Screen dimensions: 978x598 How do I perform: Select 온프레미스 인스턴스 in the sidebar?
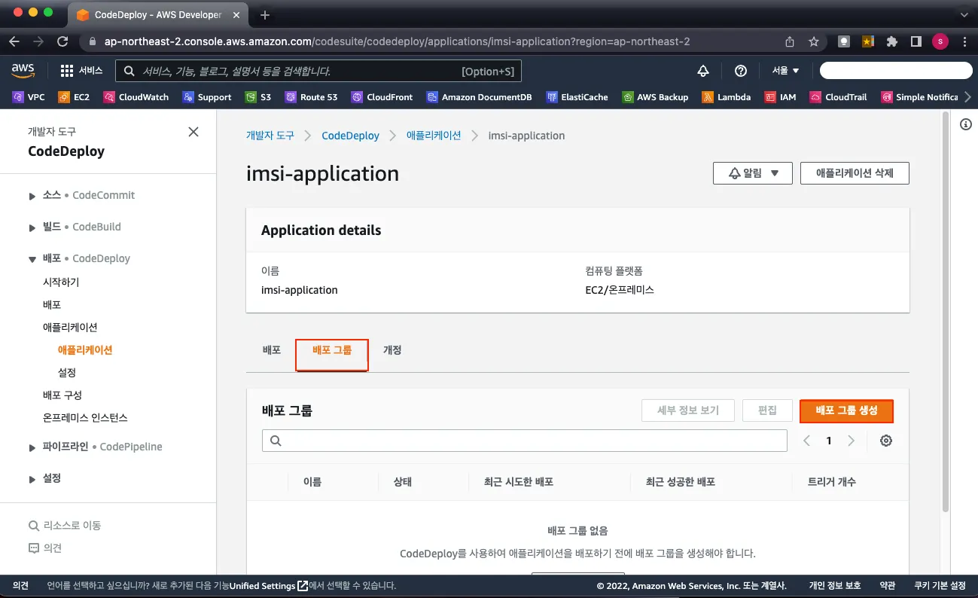[85, 418]
